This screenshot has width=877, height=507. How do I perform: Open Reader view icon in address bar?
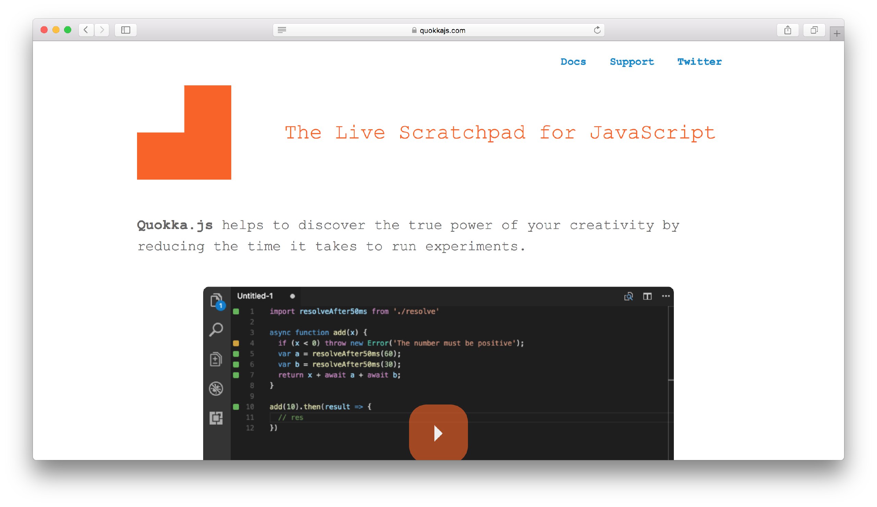pos(282,30)
